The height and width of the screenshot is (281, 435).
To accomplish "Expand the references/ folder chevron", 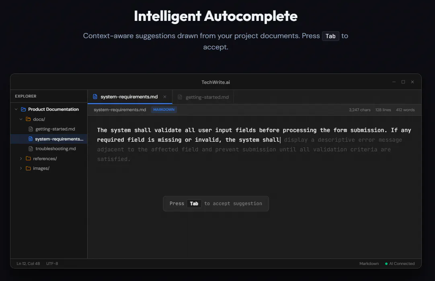I will [21, 159].
